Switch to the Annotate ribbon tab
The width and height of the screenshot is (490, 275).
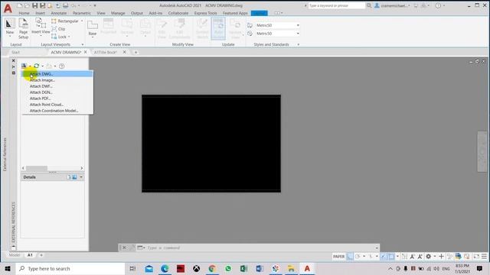coord(59,13)
